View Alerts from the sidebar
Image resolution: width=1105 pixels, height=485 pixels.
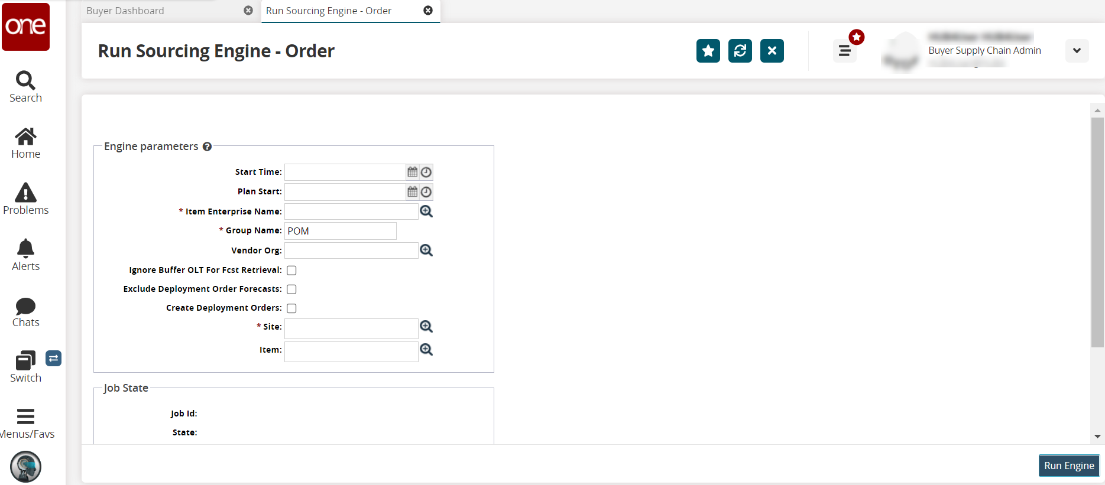(25, 255)
